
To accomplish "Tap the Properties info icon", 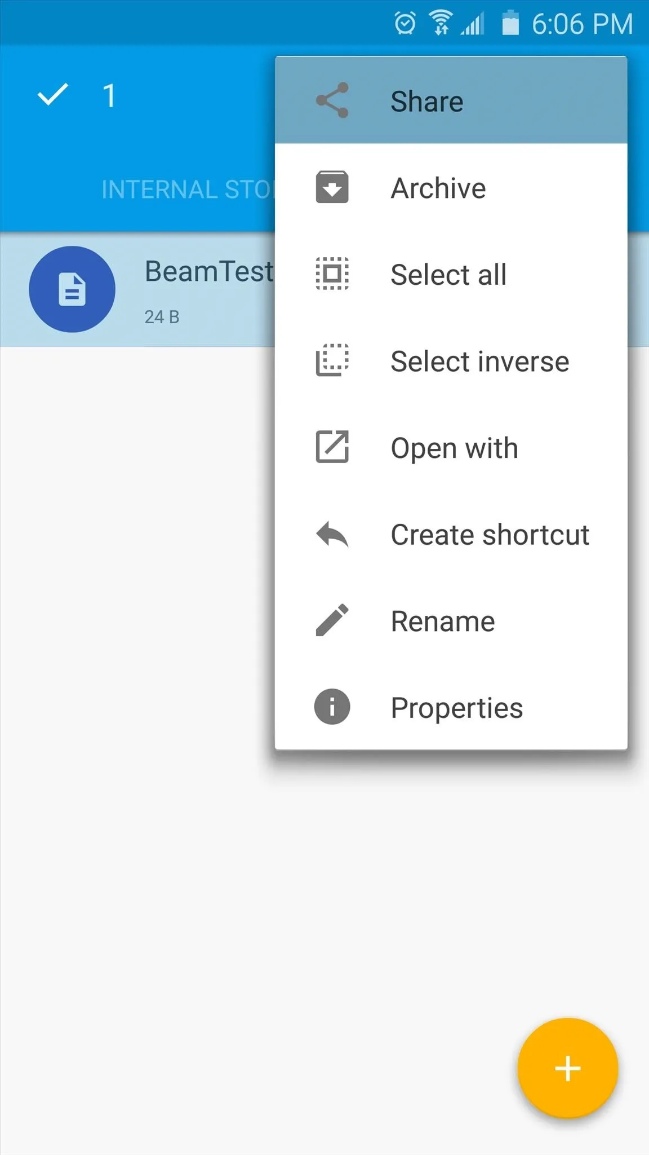I will tap(332, 707).
